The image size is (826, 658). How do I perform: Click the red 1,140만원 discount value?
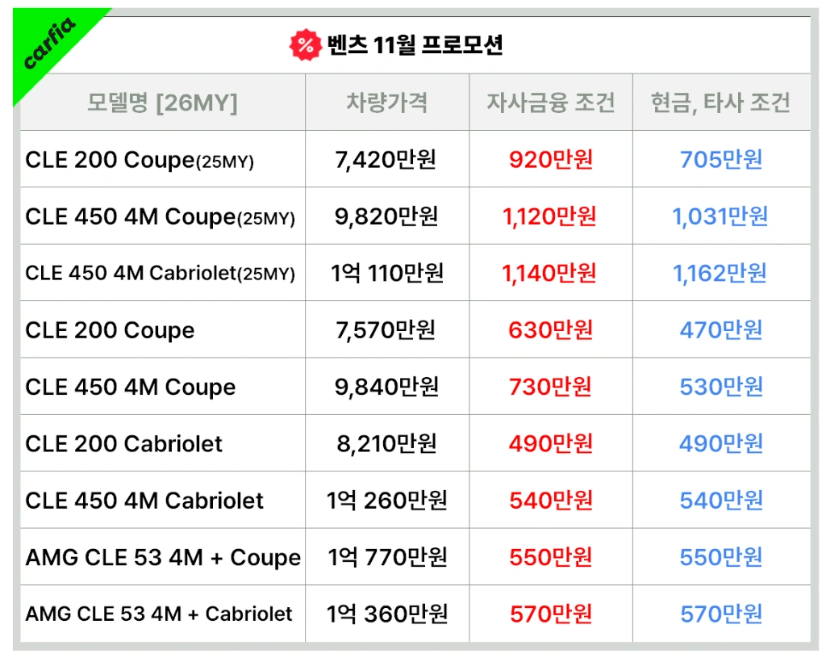tap(549, 274)
